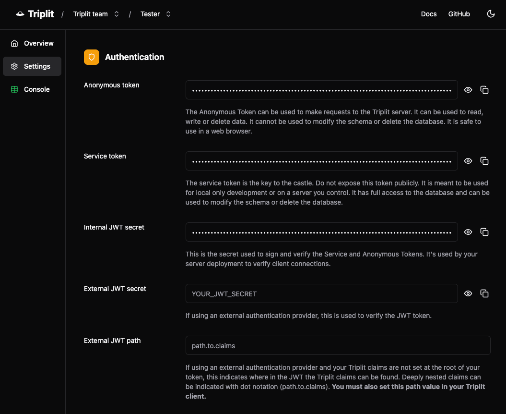Reveal the Anonymous token with eye icon
506x414 pixels.
[468, 90]
